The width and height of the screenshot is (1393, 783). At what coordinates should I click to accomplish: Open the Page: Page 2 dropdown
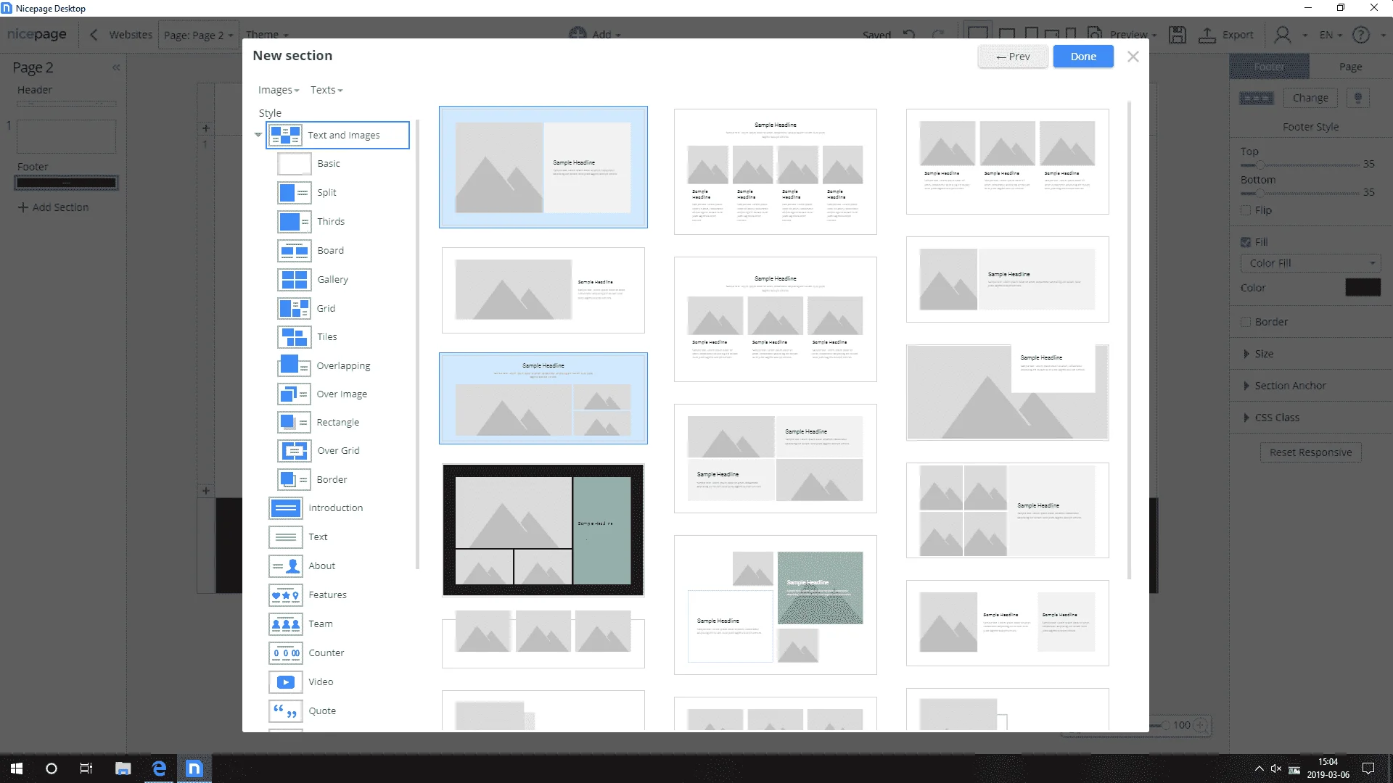pos(198,35)
